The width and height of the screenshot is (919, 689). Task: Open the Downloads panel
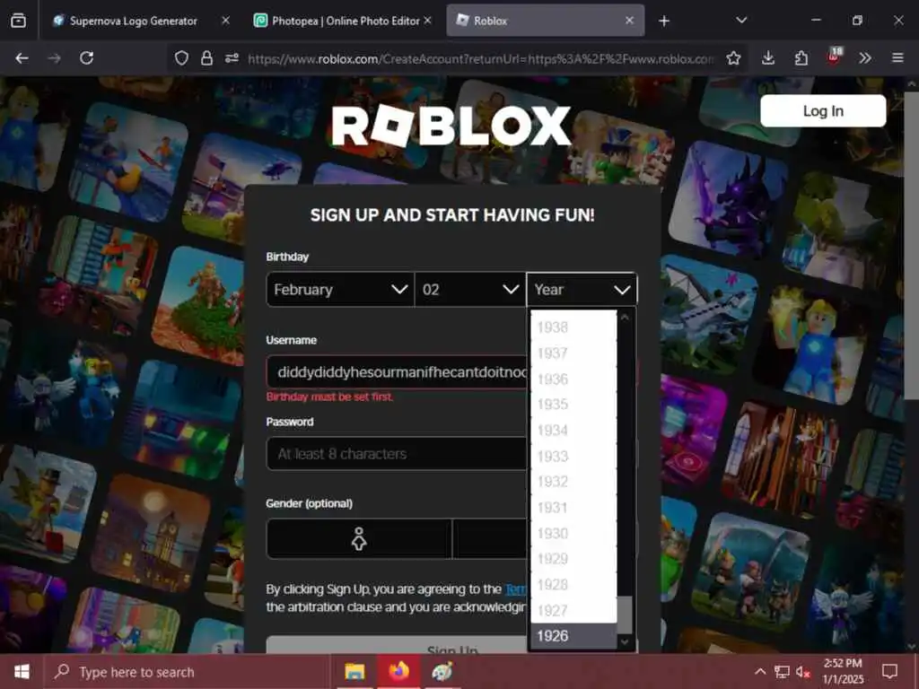coord(768,58)
